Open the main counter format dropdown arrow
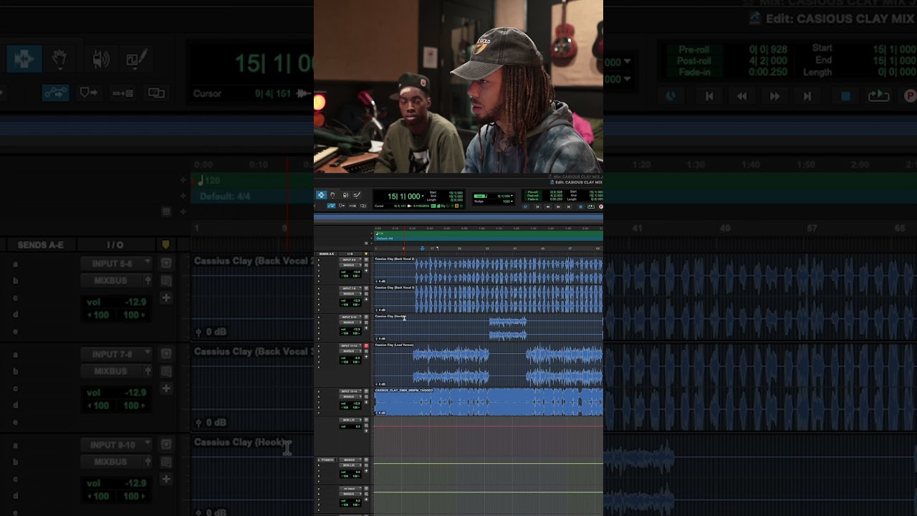The height and width of the screenshot is (516, 917). click(x=423, y=196)
